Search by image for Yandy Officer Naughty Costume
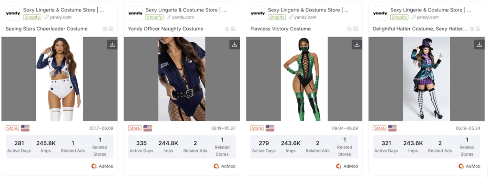The image size is (488, 179). (x=234, y=29)
